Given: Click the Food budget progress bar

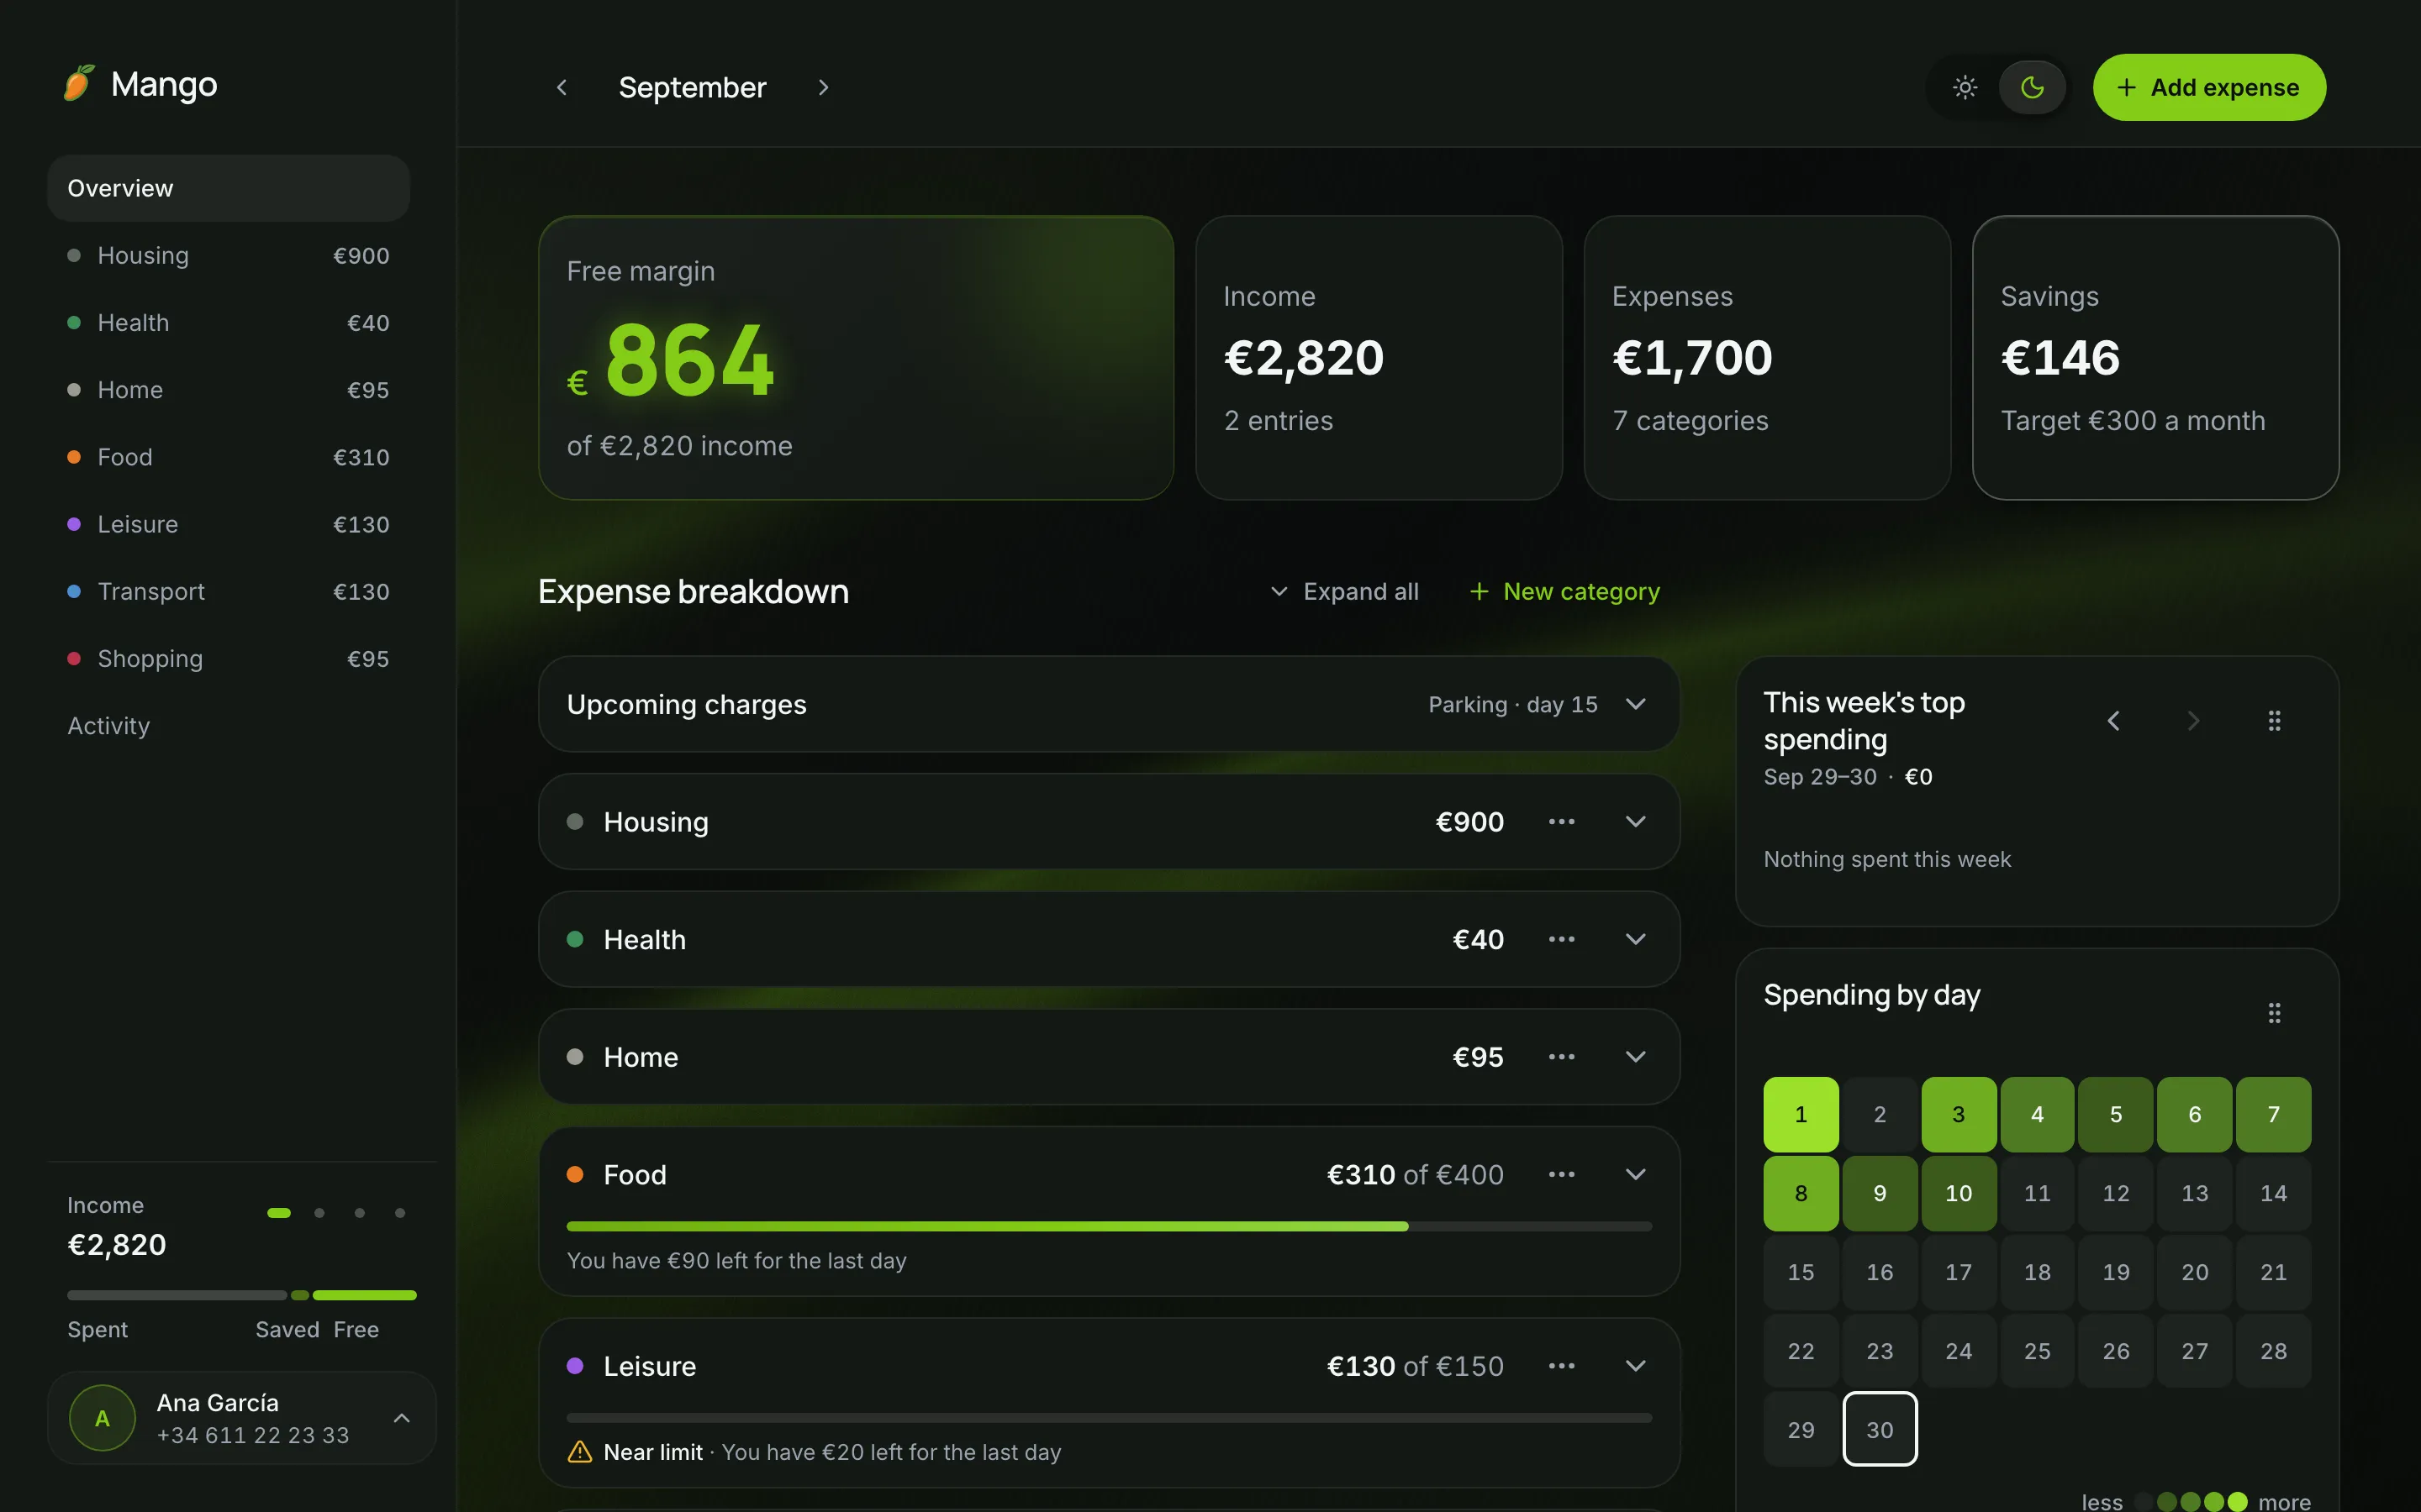Looking at the screenshot, I should tap(1109, 1226).
